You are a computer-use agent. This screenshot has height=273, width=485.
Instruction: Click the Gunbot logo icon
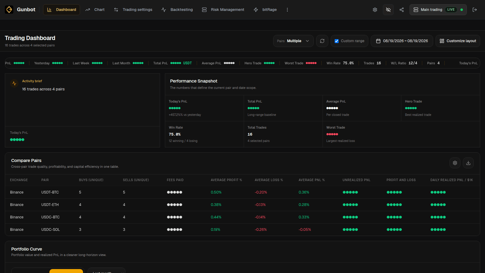point(9,10)
